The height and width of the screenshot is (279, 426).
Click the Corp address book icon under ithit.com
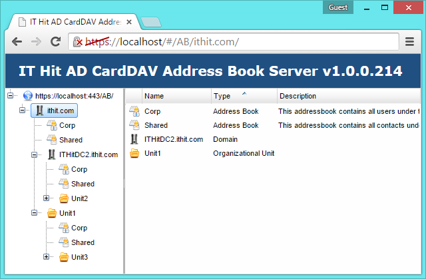(x=52, y=125)
